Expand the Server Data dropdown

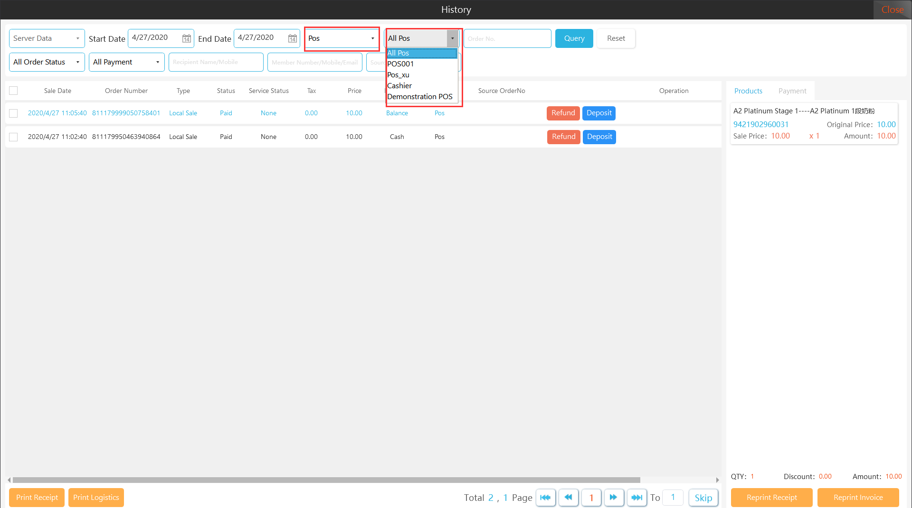[47, 38]
